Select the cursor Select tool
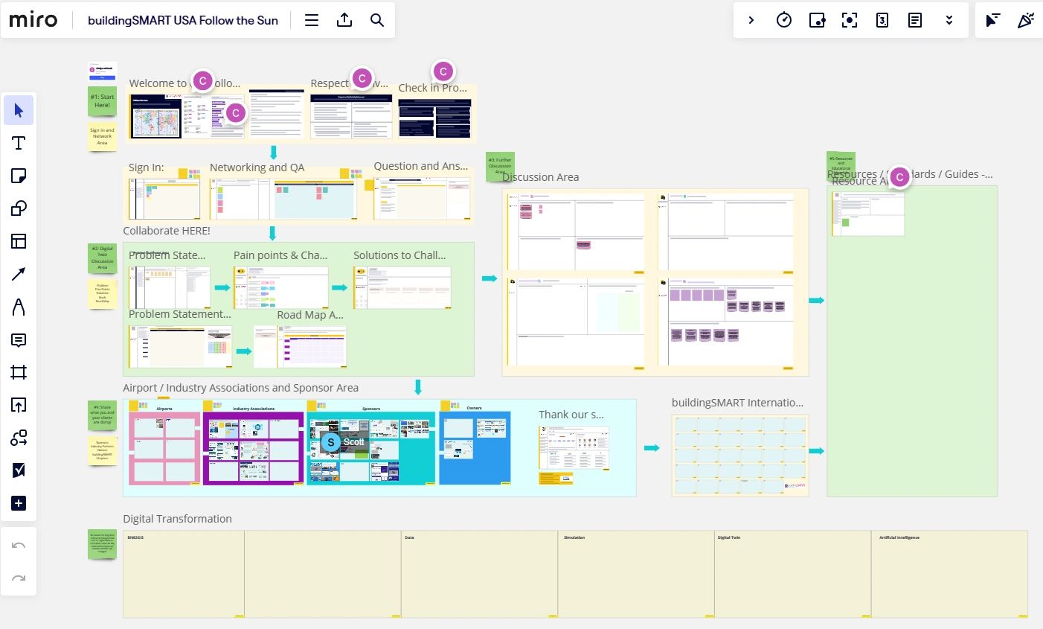Image resolution: width=1043 pixels, height=629 pixels. [x=19, y=111]
